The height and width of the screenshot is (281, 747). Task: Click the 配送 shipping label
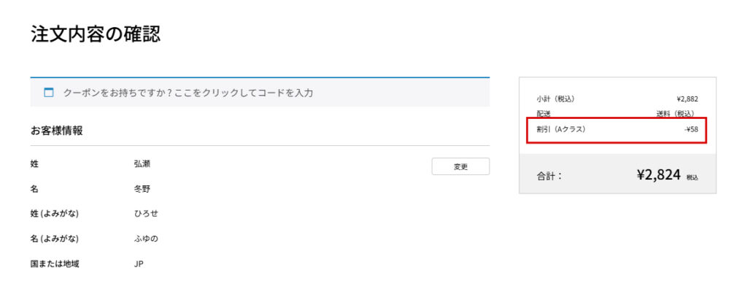[543, 114]
